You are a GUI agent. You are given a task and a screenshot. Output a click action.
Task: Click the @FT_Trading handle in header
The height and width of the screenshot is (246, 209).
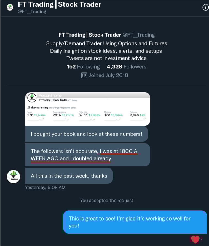click(x=32, y=12)
